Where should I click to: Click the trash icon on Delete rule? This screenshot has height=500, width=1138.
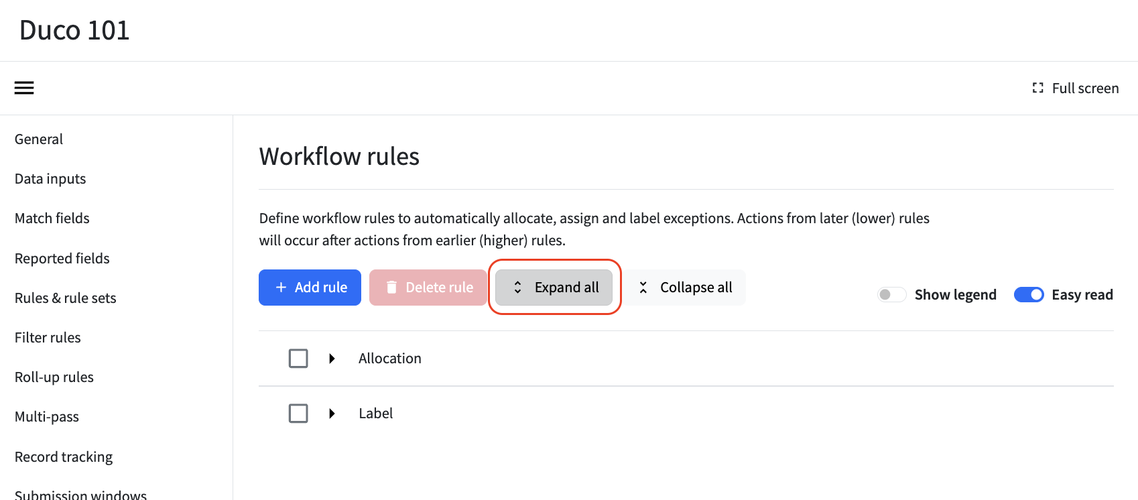(x=391, y=287)
